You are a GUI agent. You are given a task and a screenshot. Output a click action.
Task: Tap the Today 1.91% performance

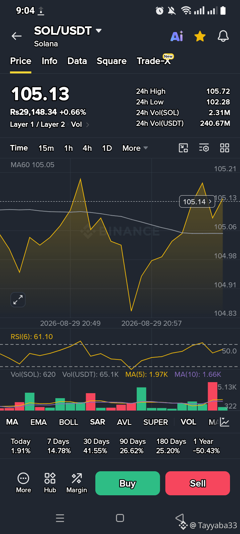(21, 446)
